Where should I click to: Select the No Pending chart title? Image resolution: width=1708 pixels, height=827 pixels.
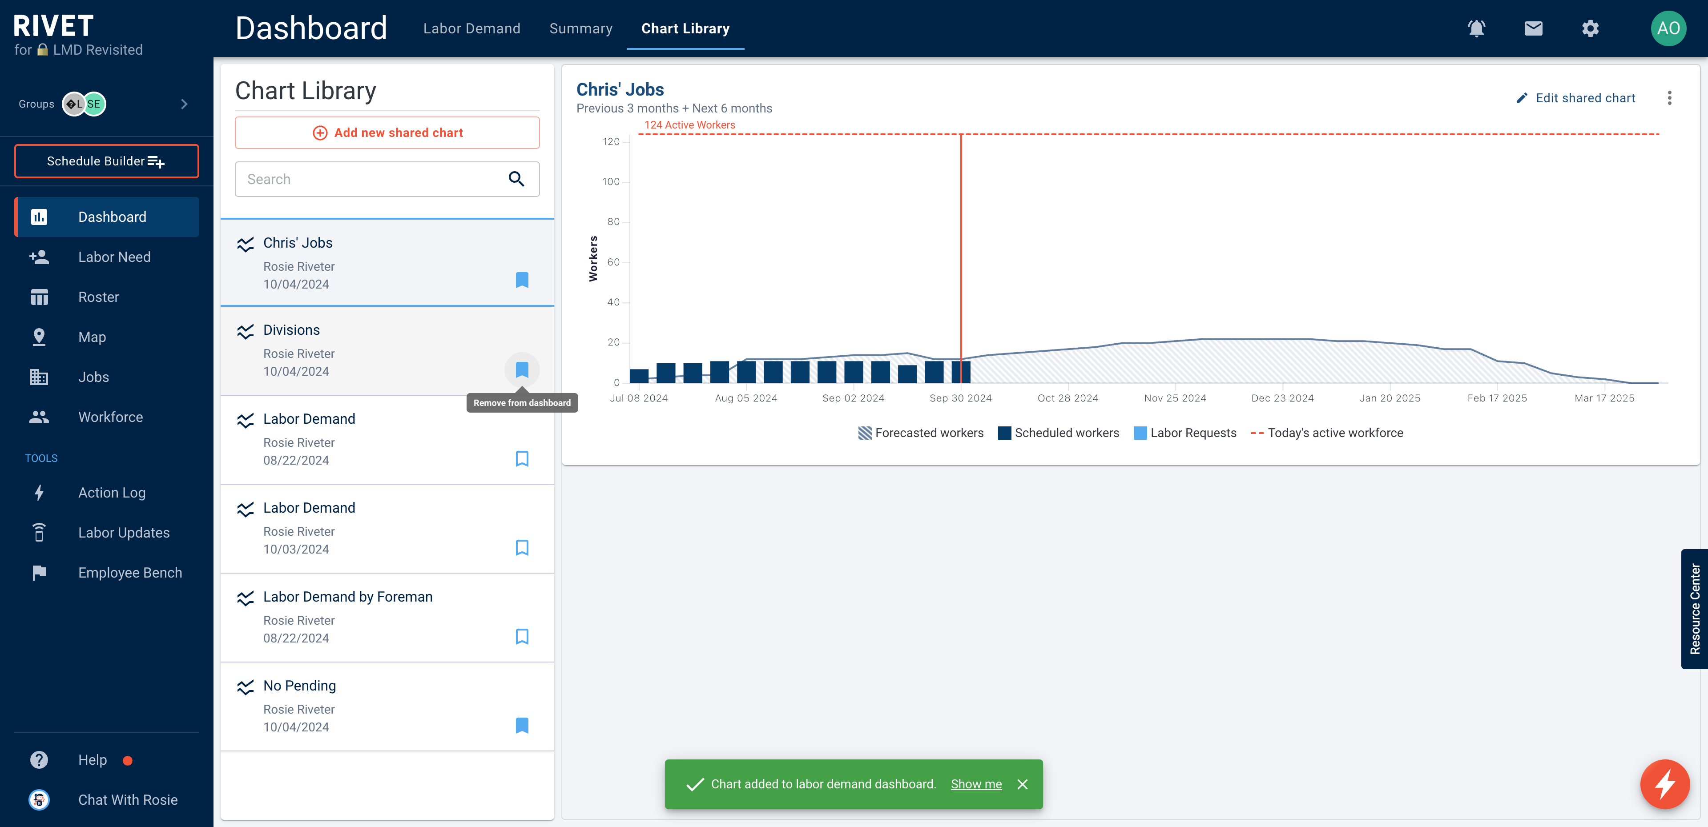click(299, 685)
